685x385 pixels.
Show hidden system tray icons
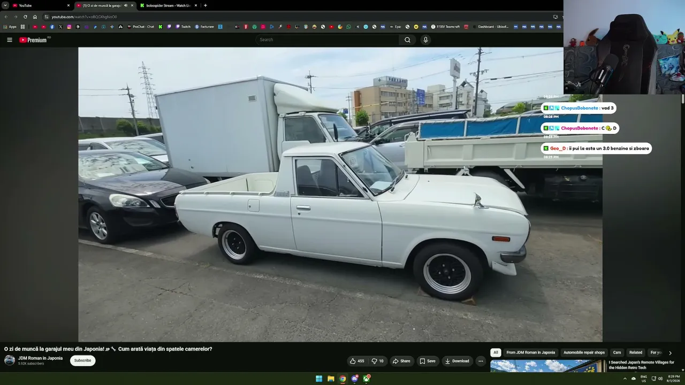[625, 379]
